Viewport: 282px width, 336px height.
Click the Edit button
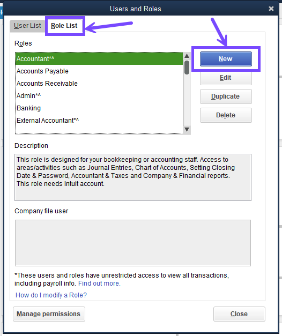(226, 78)
